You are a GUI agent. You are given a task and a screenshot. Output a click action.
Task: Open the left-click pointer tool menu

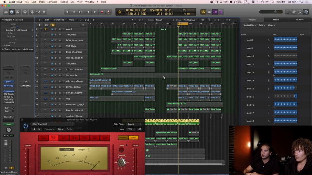tap(133, 20)
